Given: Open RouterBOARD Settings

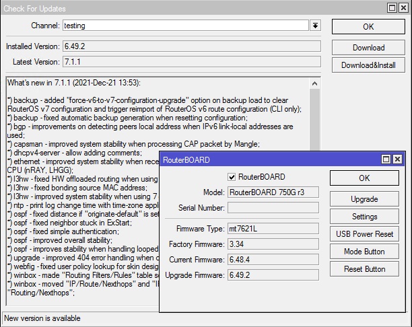Looking at the screenshot, I should click(x=364, y=217).
